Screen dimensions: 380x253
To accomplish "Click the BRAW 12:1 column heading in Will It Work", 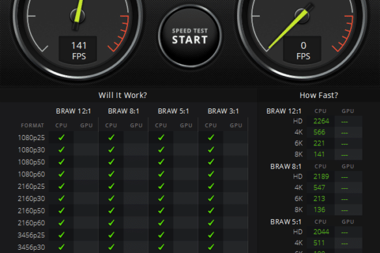I will (x=73, y=111).
